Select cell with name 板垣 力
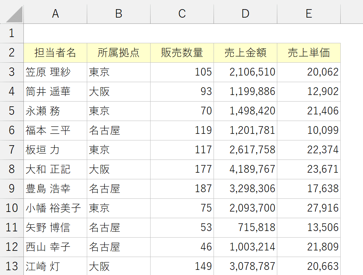 [x=55, y=150]
